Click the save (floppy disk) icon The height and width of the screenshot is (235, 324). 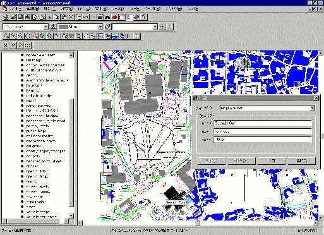20,17
